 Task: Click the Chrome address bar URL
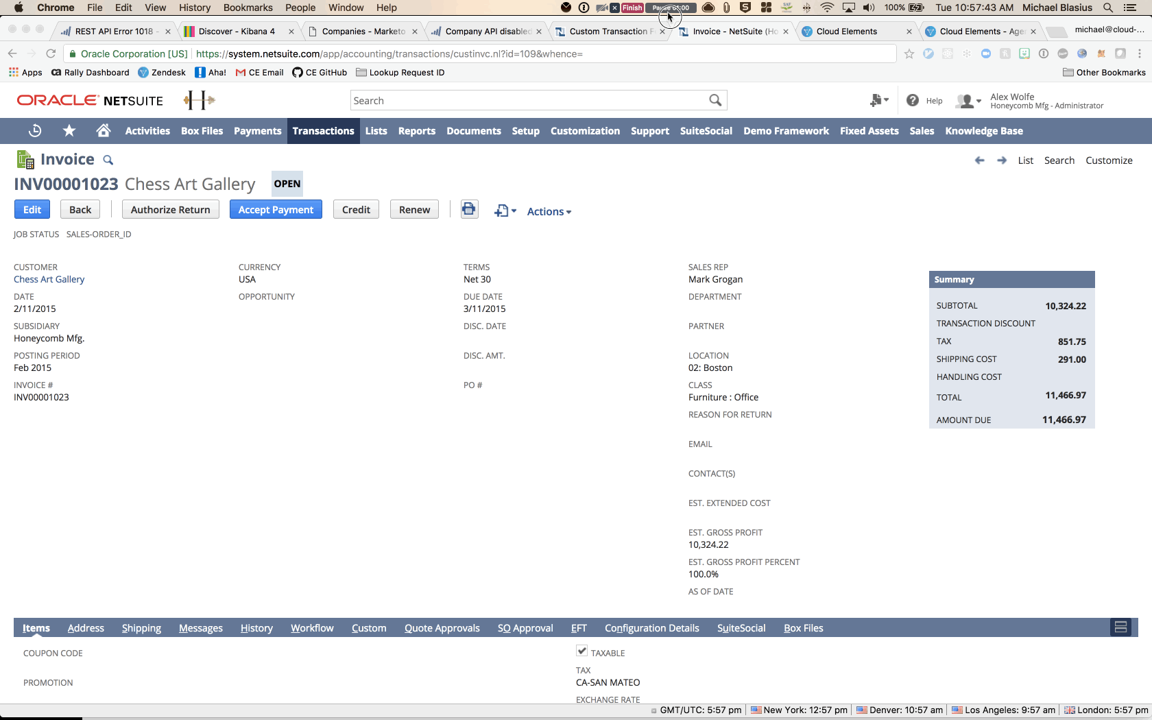click(389, 53)
